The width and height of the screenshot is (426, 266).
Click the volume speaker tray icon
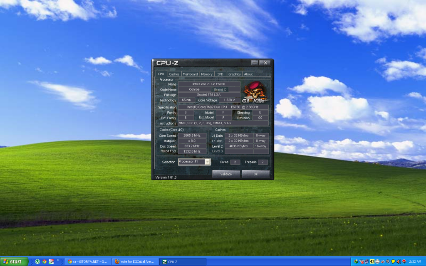pos(399,262)
